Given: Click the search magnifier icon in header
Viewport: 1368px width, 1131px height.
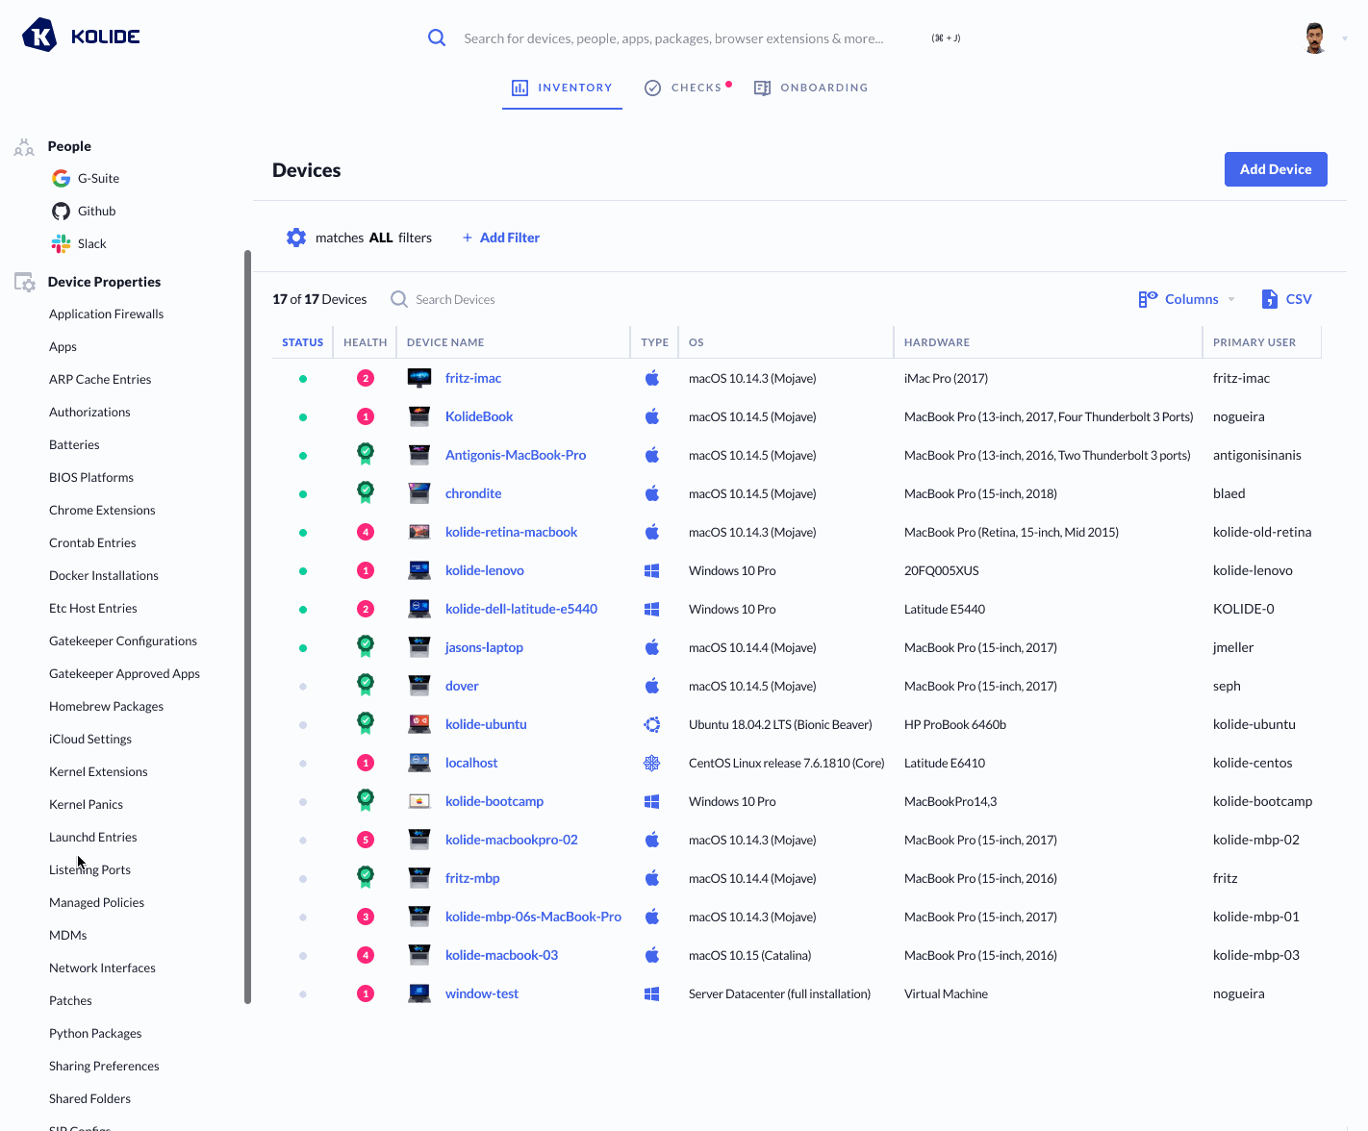Looking at the screenshot, I should click(437, 37).
